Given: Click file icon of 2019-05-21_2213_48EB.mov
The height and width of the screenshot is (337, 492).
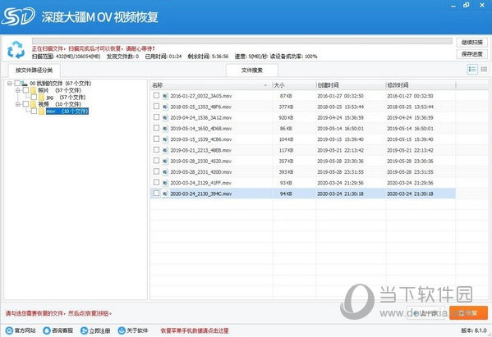Looking at the screenshot, I should click(x=165, y=150).
